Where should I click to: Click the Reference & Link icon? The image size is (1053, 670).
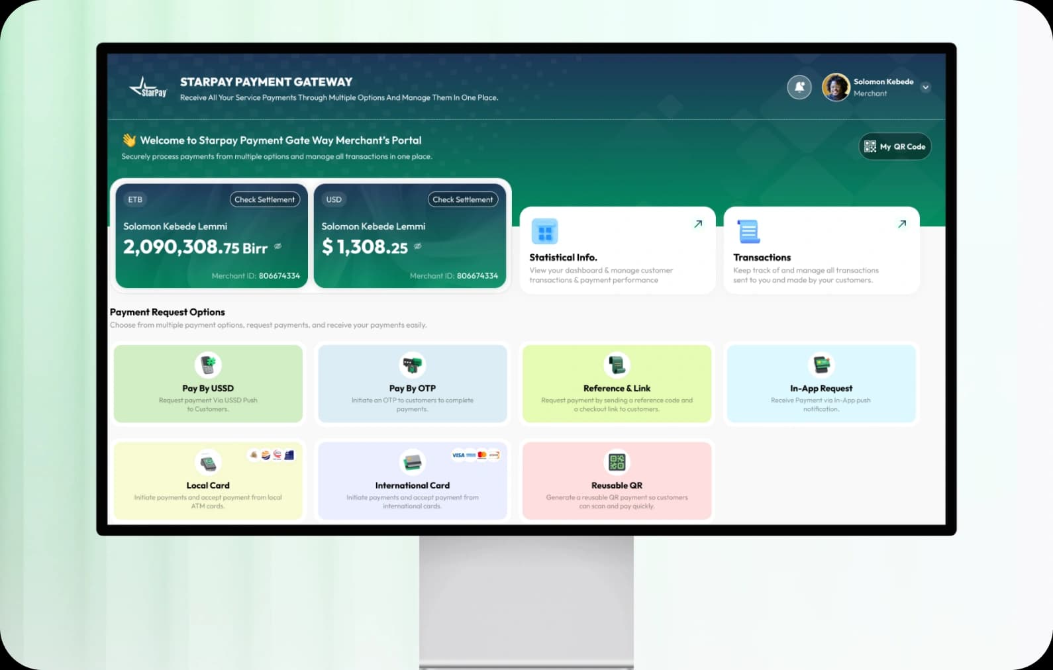617,365
